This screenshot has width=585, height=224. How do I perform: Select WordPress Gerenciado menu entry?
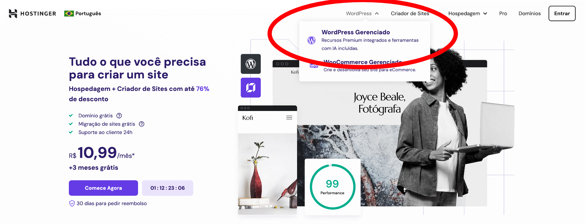[356, 32]
